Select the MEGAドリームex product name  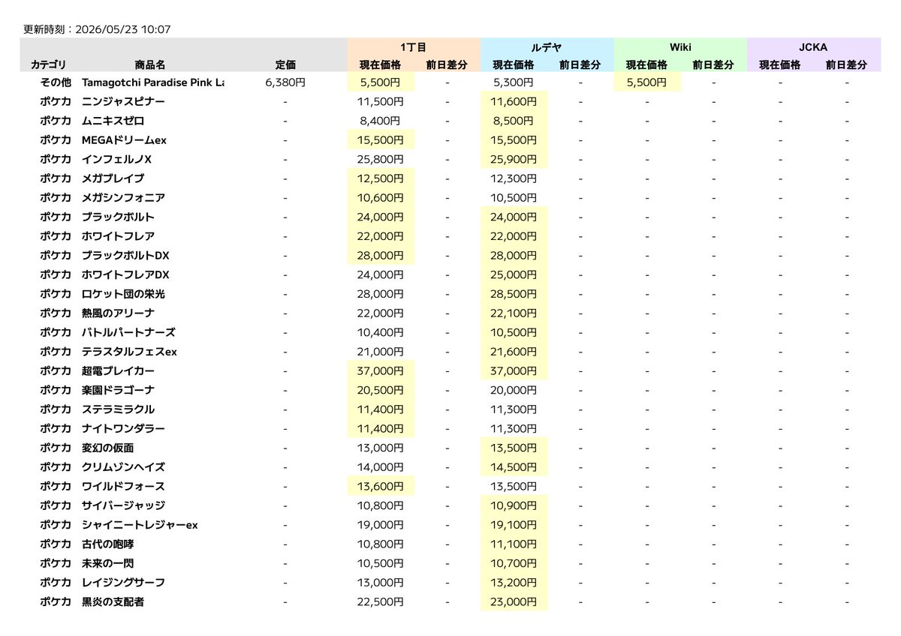123,139
